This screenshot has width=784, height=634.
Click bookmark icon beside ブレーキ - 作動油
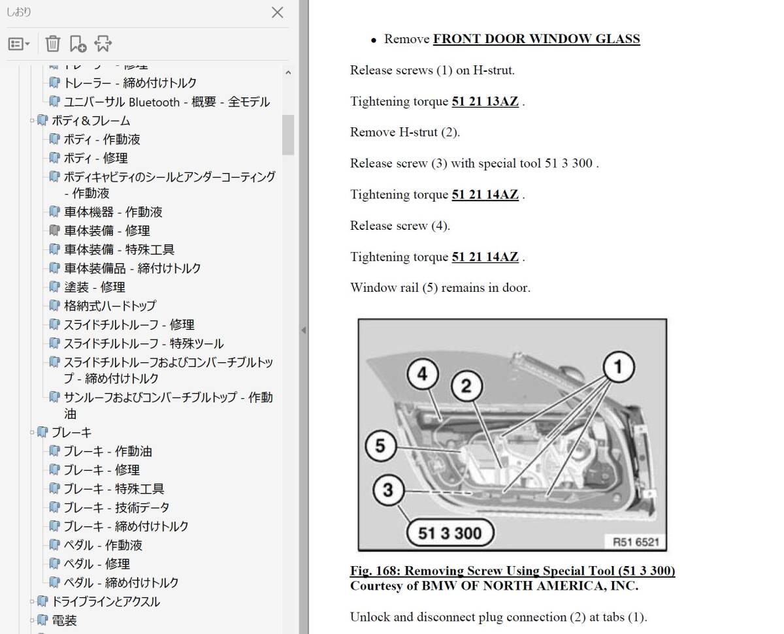click(x=55, y=452)
